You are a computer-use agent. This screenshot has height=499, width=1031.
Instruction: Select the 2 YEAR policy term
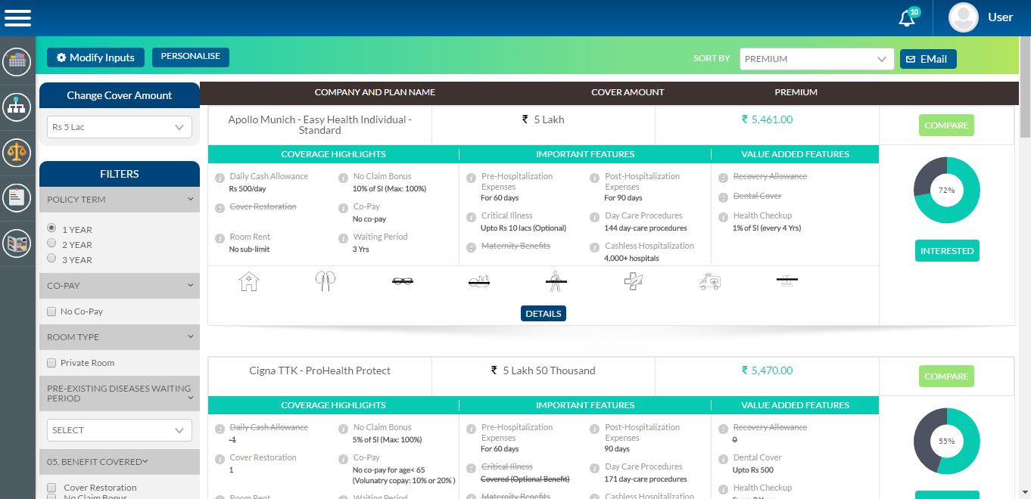(51, 243)
